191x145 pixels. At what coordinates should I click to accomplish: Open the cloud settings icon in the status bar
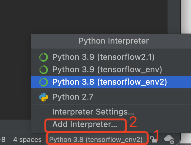pyautogui.click(x=169, y=139)
